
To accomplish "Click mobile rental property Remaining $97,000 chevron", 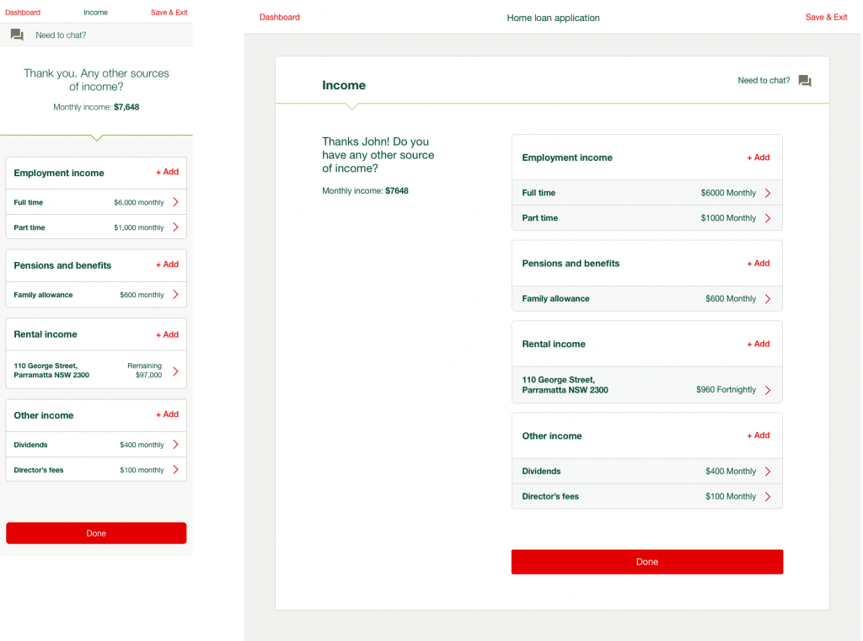I will (175, 371).
